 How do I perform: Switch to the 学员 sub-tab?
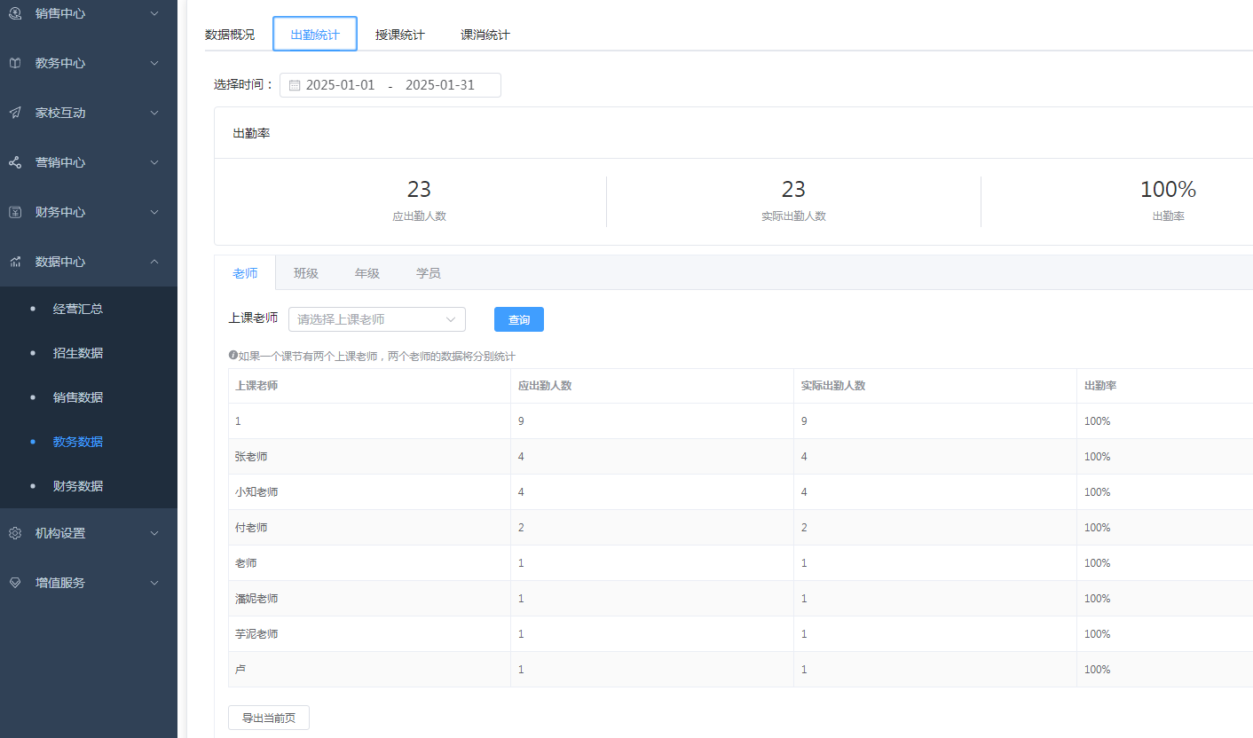point(429,273)
